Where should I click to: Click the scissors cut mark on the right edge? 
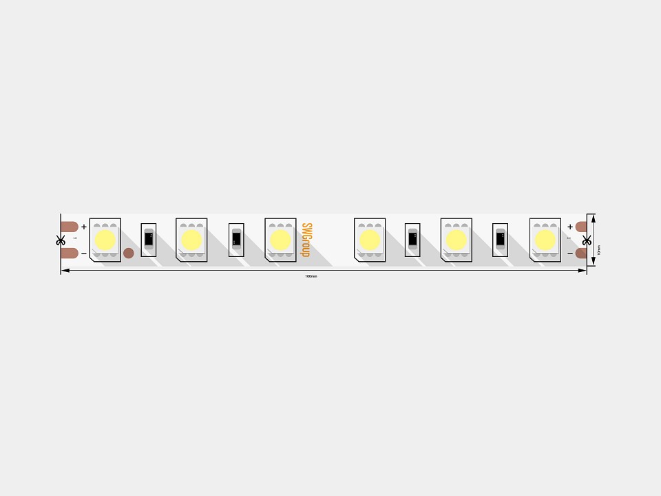pos(587,240)
